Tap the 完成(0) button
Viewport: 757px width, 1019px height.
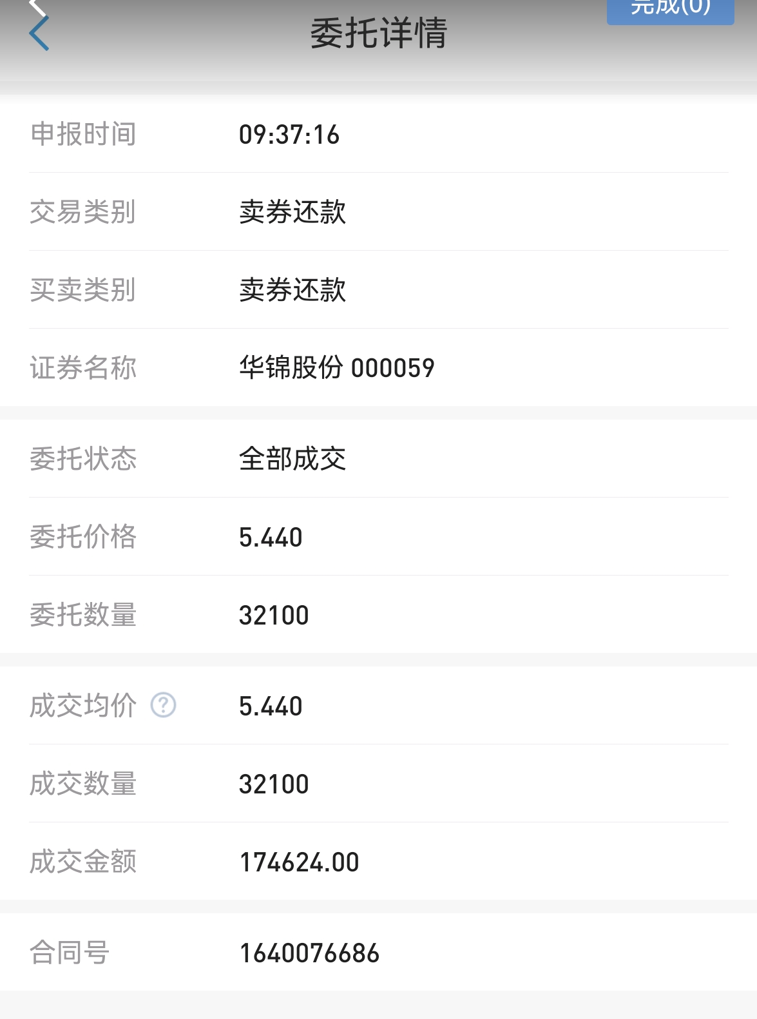click(x=670, y=11)
